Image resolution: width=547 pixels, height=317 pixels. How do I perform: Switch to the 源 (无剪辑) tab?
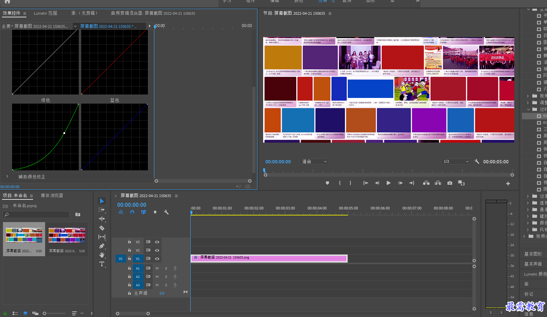click(x=84, y=13)
